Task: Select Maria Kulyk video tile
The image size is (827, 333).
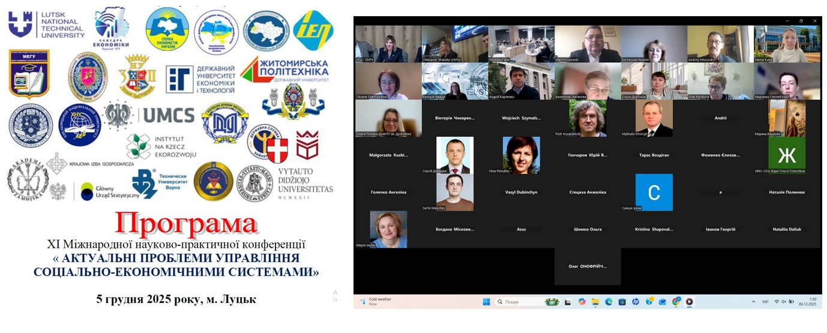Action: tap(787, 44)
